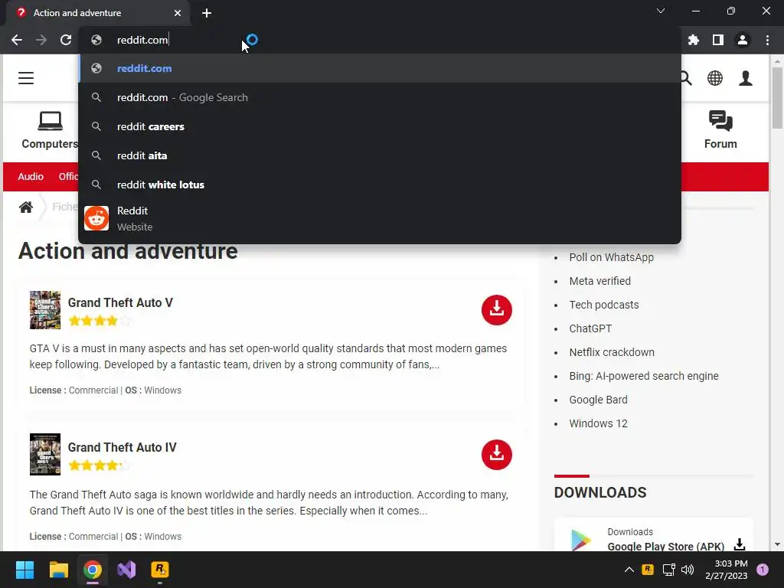The image size is (784, 588).
Task: Open Visual Studio from taskbar
Action: (126, 570)
